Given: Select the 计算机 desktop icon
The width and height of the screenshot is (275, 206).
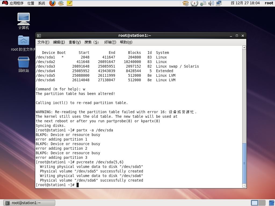Looking at the screenshot, I should (x=24, y=21).
